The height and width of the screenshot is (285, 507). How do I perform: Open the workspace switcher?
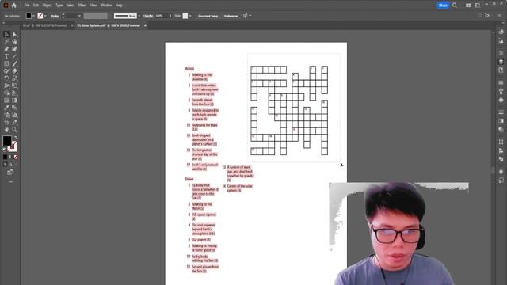pyautogui.click(x=478, y=6)
